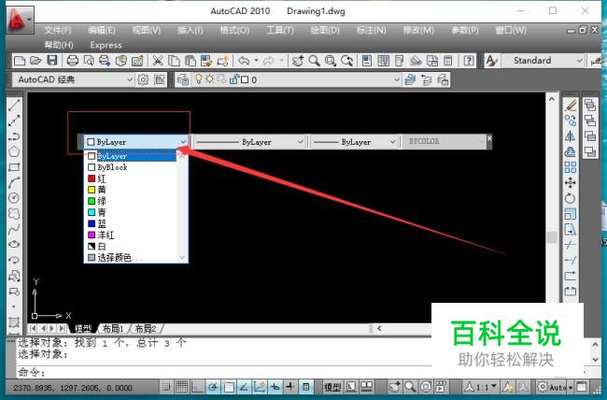This screenshot has width=607, height=400.
Task: Open the 绘图(D) menu
Action: (325, 30)
